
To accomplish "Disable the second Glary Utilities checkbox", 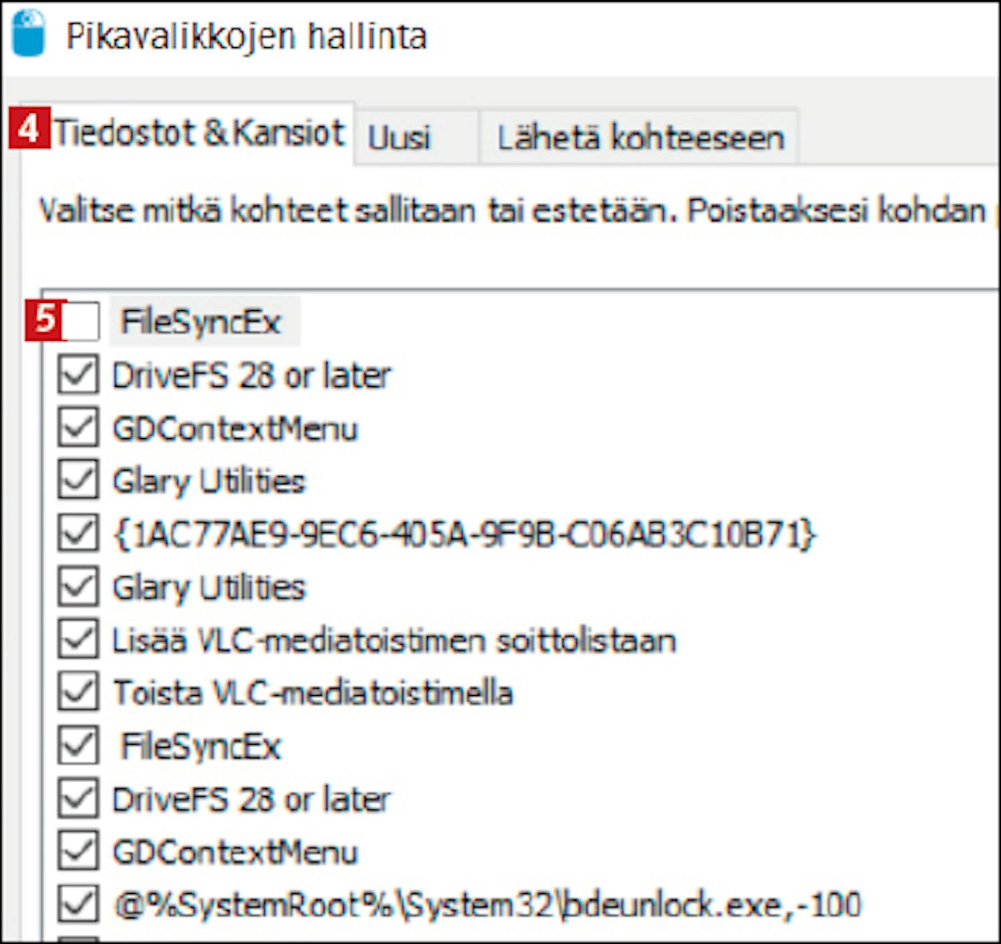I will coord(77,587).
